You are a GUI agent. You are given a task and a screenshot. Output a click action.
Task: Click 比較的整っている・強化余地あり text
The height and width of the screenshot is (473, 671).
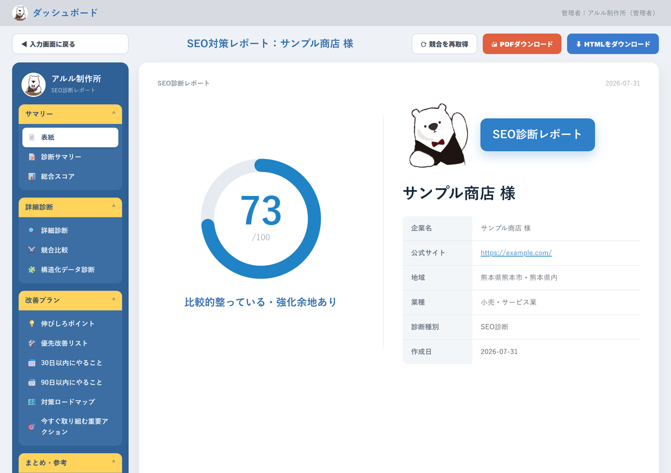[x=261, y=302]
